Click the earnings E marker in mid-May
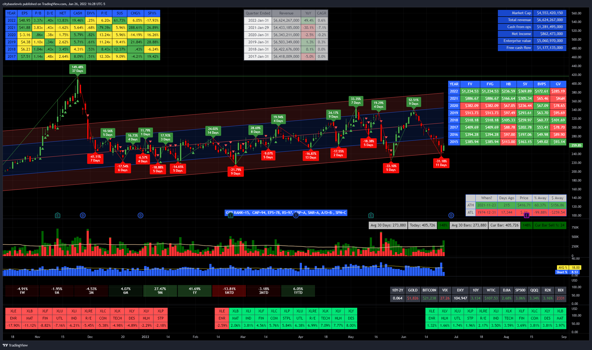Screen dimensions: 592x350 [x=371, y=215]
